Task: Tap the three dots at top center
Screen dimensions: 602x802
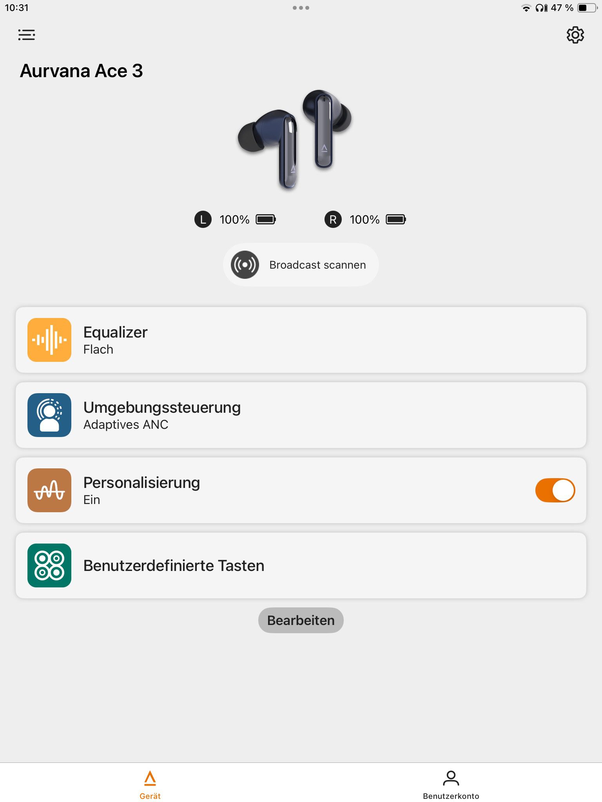Action: click(x=301, y=8)
